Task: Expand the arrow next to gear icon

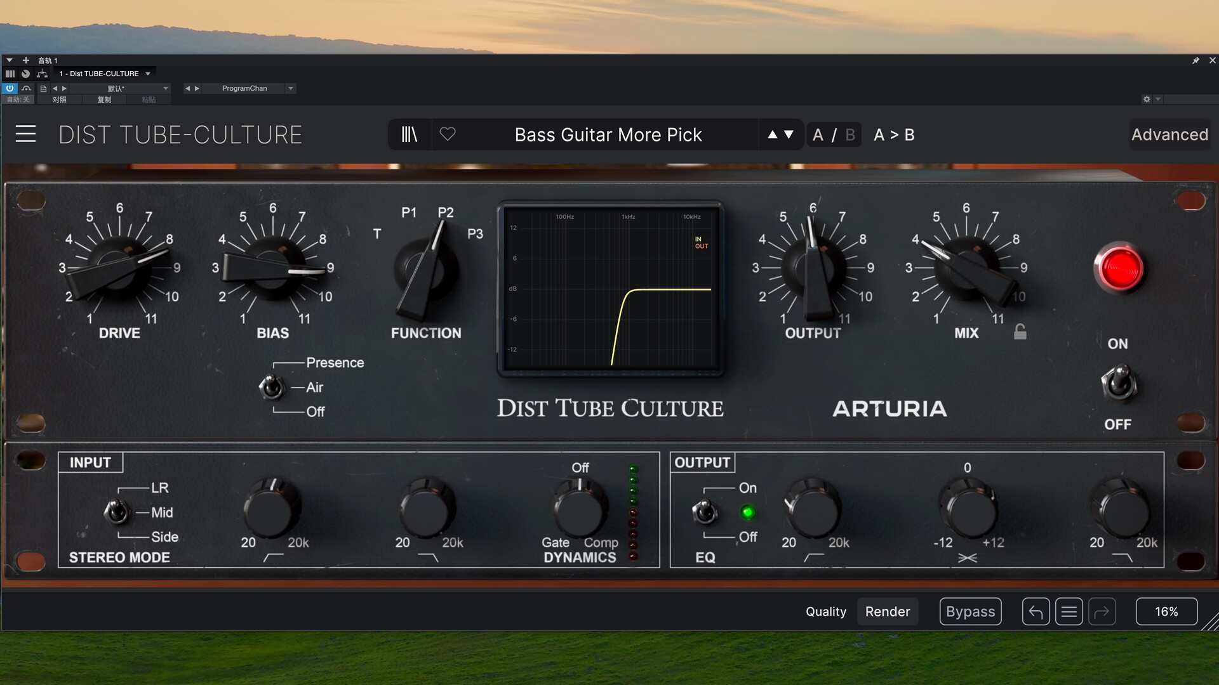Action: click(x=1158, y=99)
